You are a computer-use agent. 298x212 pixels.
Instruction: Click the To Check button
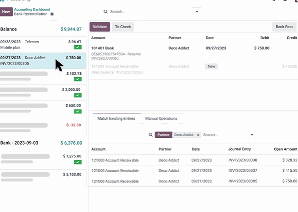pos(123,27)
